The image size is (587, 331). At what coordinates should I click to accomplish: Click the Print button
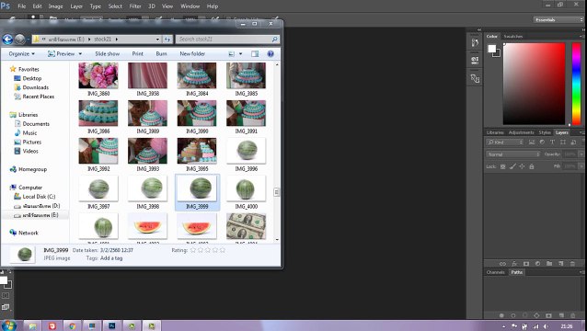(x=137, y=54)
